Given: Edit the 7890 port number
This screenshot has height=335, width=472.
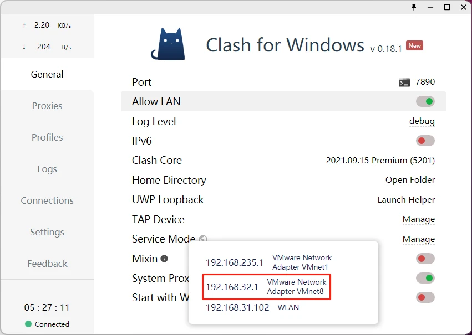Looking at the screenshot, I should (x=425, y=82).
